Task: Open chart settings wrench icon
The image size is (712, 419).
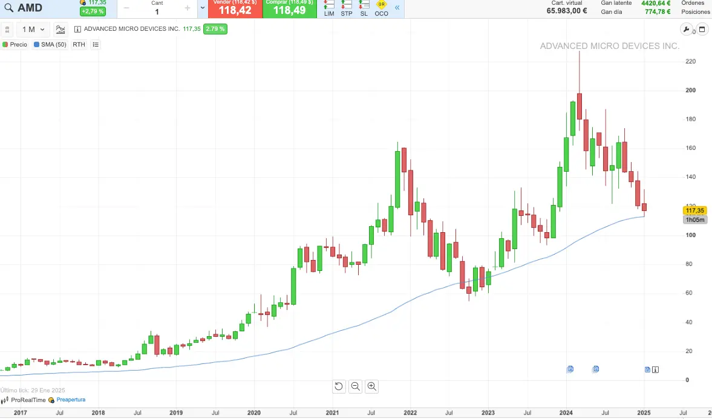Action: click(686, 29)
